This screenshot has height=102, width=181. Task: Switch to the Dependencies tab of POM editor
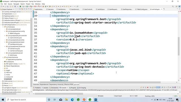(44, 84)
